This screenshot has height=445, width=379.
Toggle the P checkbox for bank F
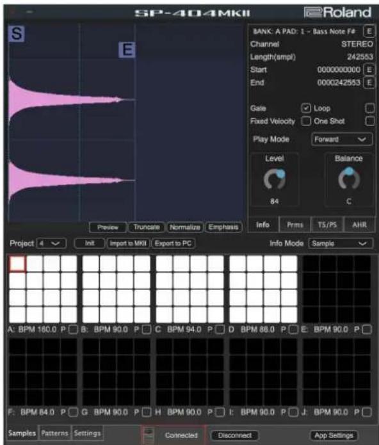(74, 412)
